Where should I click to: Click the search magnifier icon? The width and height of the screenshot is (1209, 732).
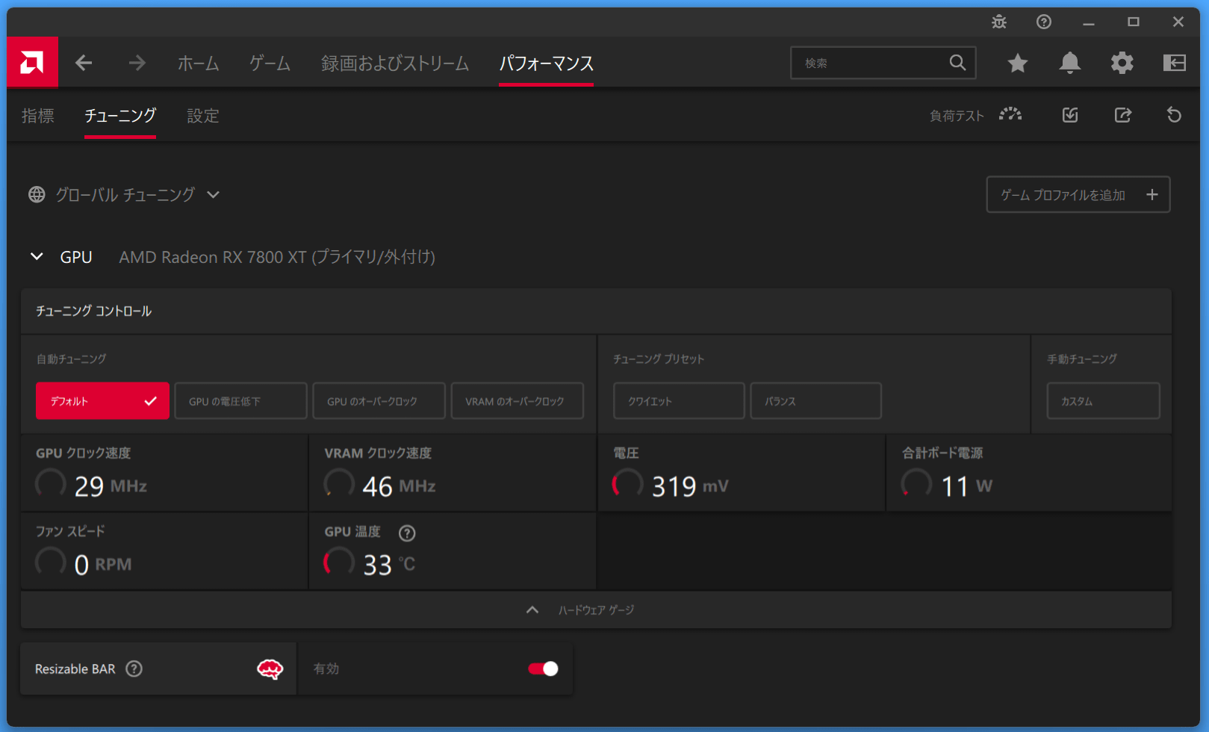click(x=957, y=63)
